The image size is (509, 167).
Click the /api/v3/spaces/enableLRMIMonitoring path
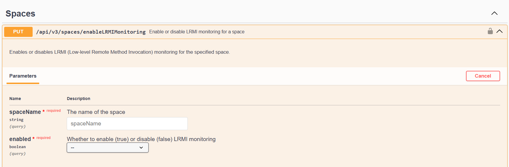[x=91, y=32]
